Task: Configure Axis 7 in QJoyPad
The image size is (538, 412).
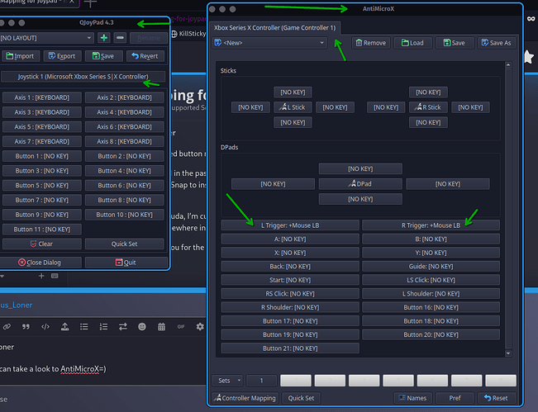Action: click(x=42, y=141)
